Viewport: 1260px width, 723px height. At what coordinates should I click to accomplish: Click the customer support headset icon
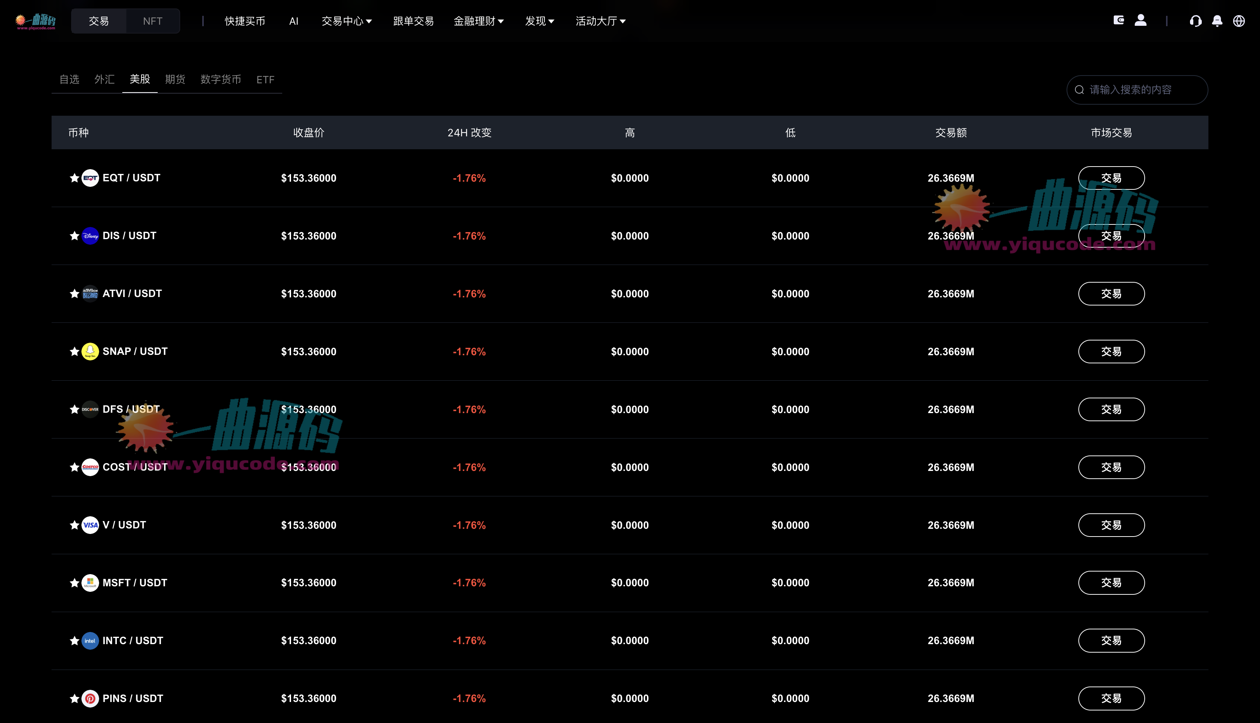coord(1196,21)
